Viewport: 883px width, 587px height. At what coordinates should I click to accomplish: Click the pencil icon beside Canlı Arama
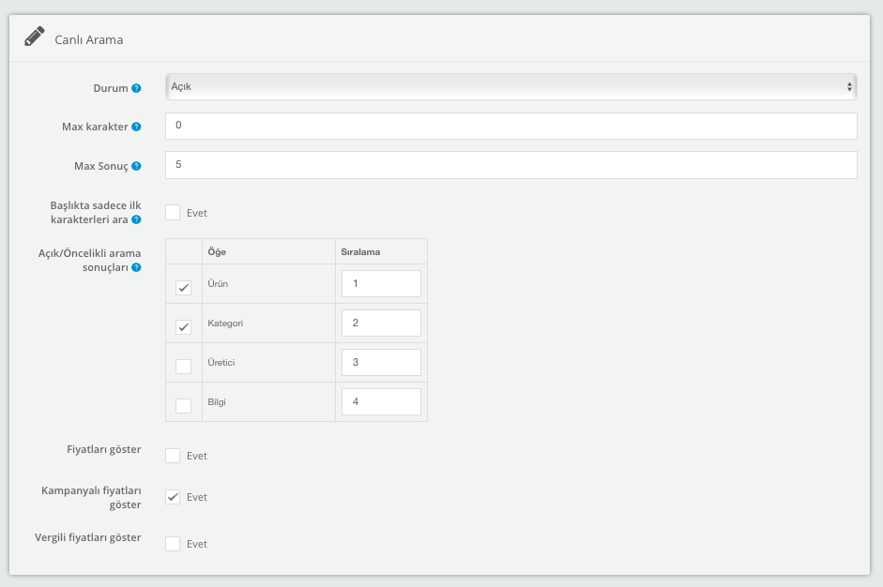(x=35, y=38)
